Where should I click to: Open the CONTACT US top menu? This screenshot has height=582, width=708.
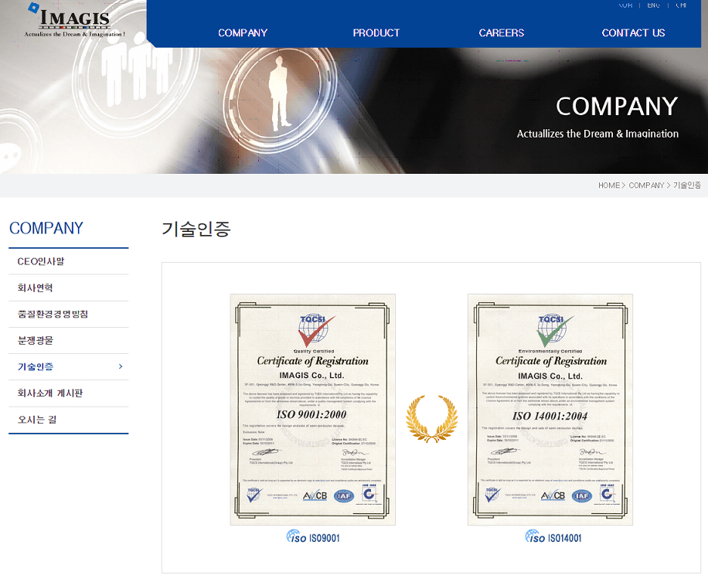click(633, 33)
